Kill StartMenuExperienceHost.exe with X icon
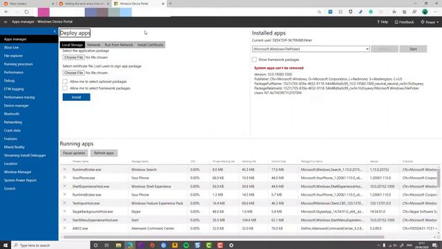Viewport: 442px width, 249px height. click(64, 220)
